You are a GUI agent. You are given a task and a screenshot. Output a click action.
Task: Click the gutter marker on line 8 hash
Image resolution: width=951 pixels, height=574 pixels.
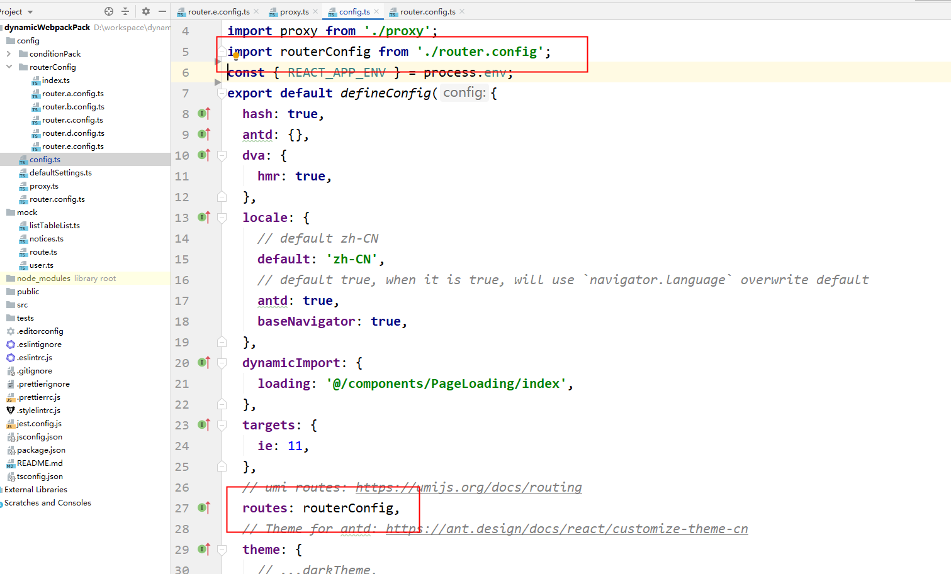click(x=204, y=114)
